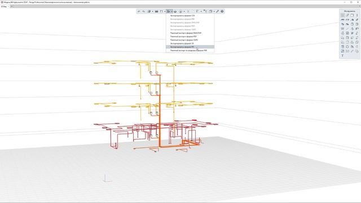Click the project icon after Redo
The width and height of the screenshot is (361, 203).
click(x=149, y=11)
